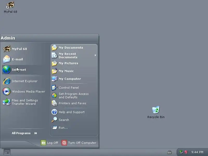Click the Search magnifying glass icon
This screenshot has height=156, width=208.
point(54,120)
